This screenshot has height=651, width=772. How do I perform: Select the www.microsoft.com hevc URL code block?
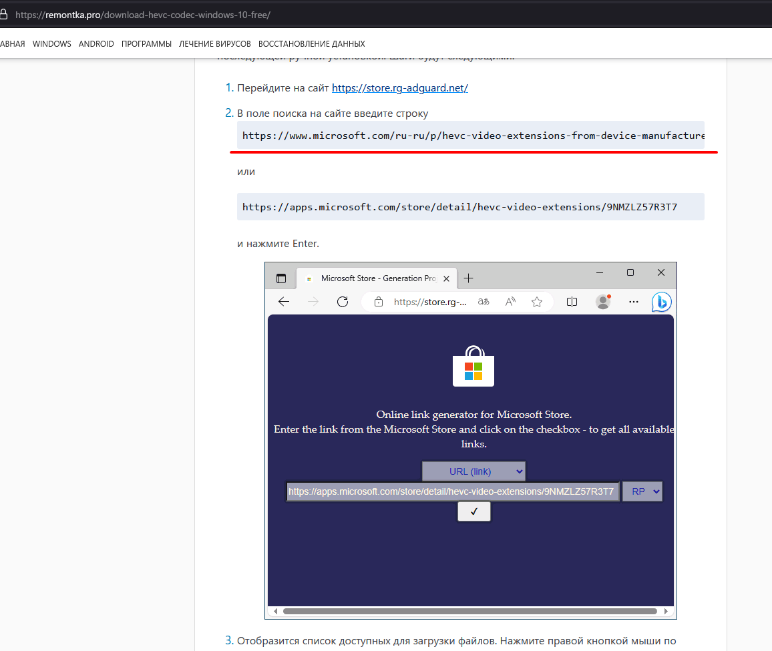pyautogui.click(x=471, y=136)
